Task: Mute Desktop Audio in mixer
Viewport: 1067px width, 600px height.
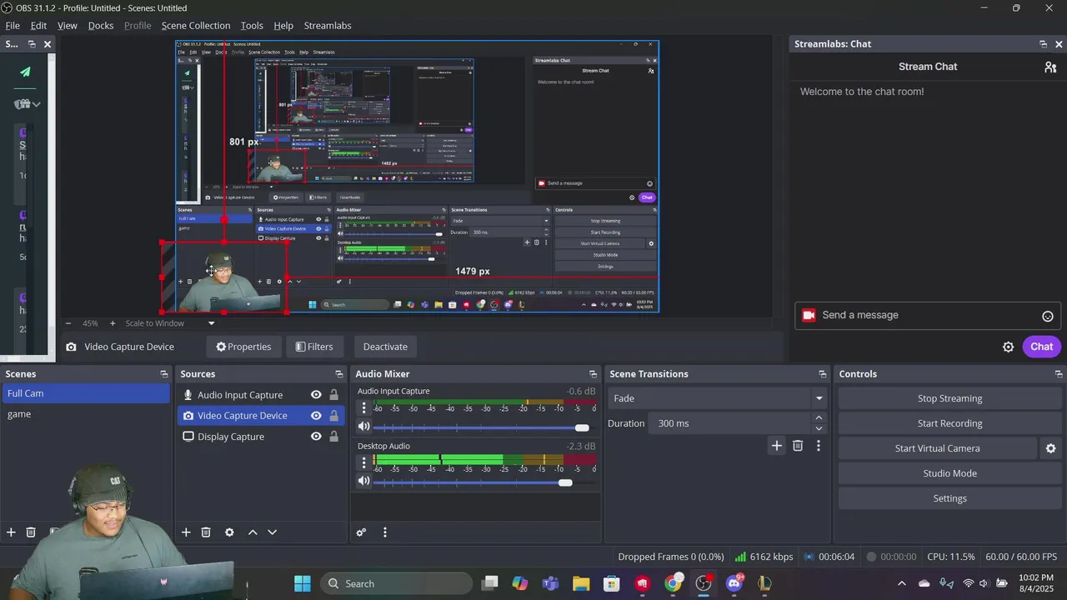Action: 363,481
